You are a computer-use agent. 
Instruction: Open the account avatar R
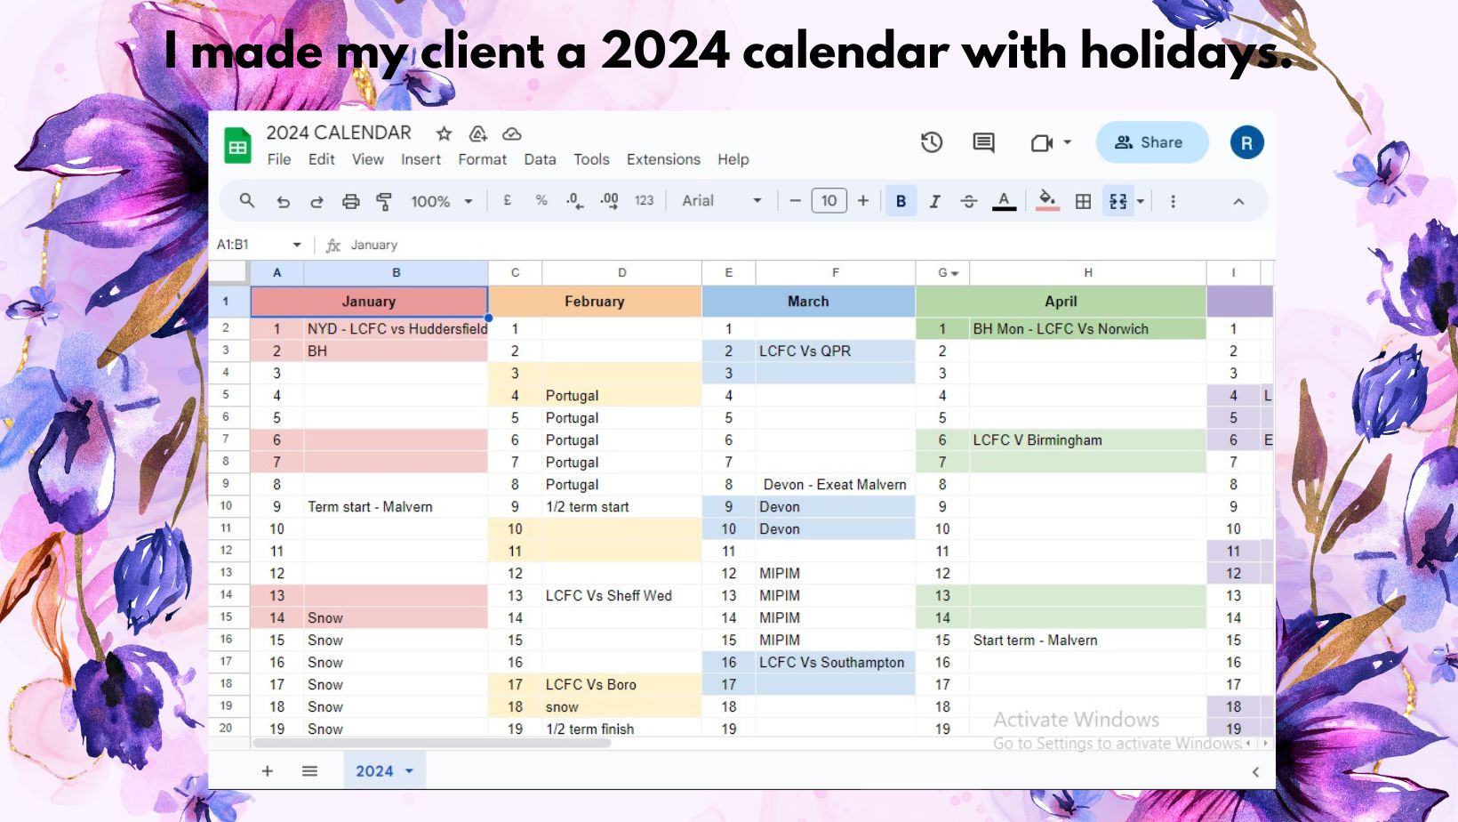[x=1246, y=142]
